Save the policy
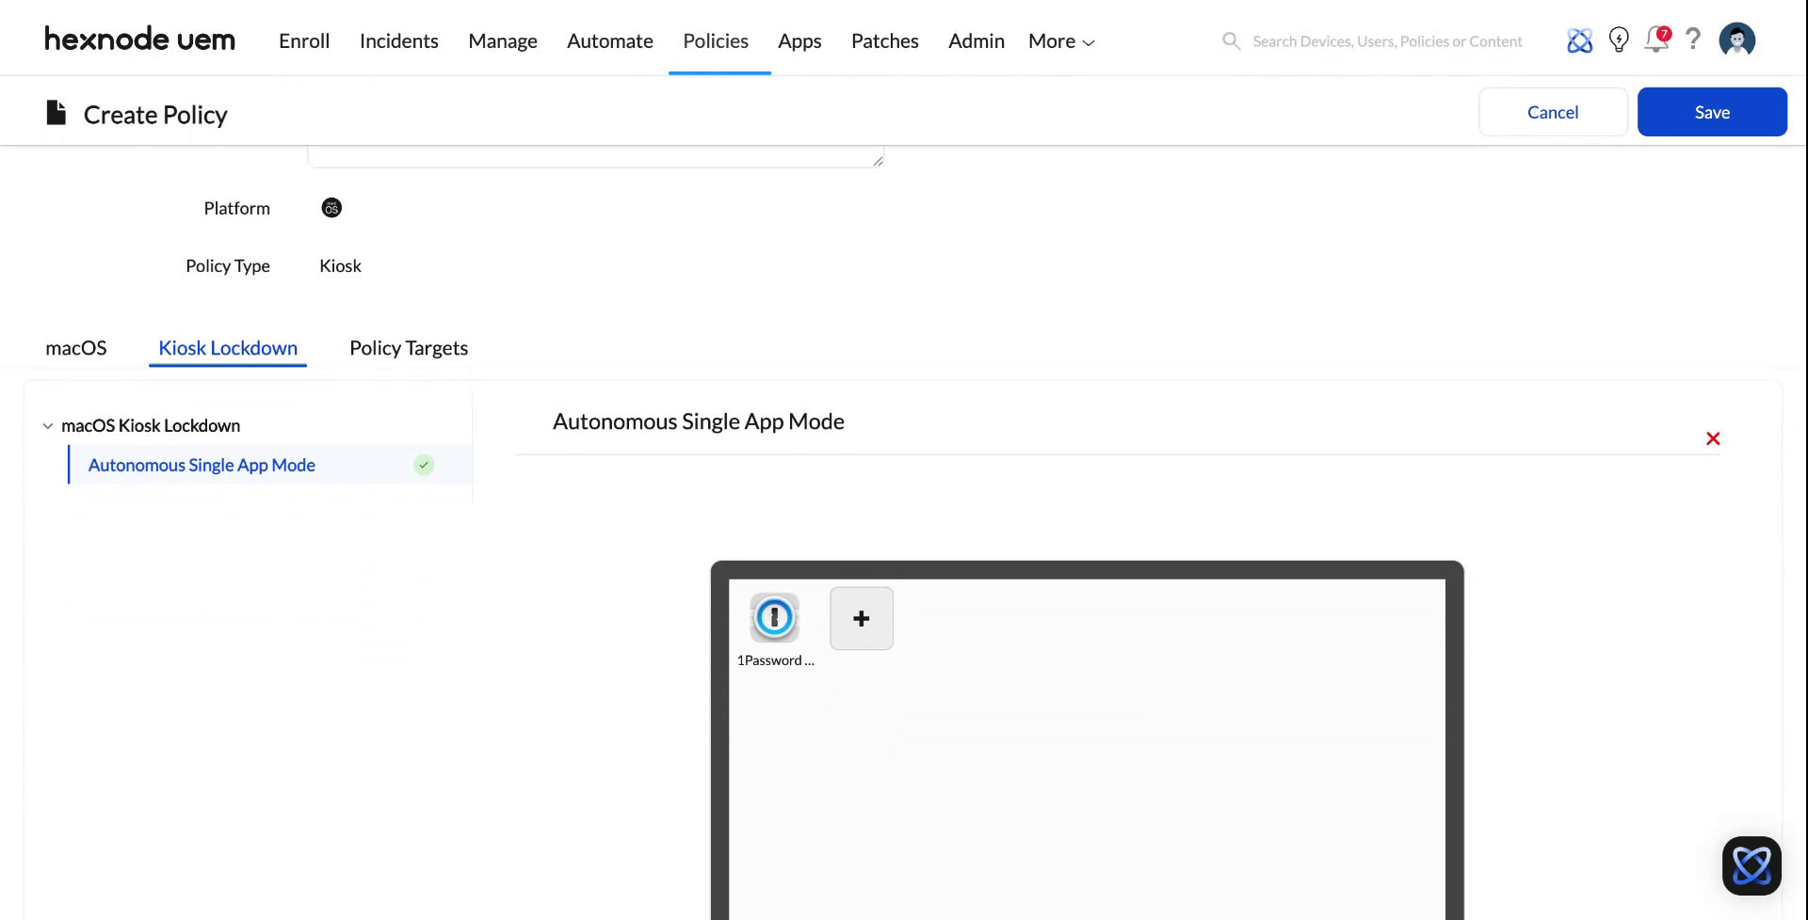The height and width of the screenshot is (920, 1808). point(1712,111)
